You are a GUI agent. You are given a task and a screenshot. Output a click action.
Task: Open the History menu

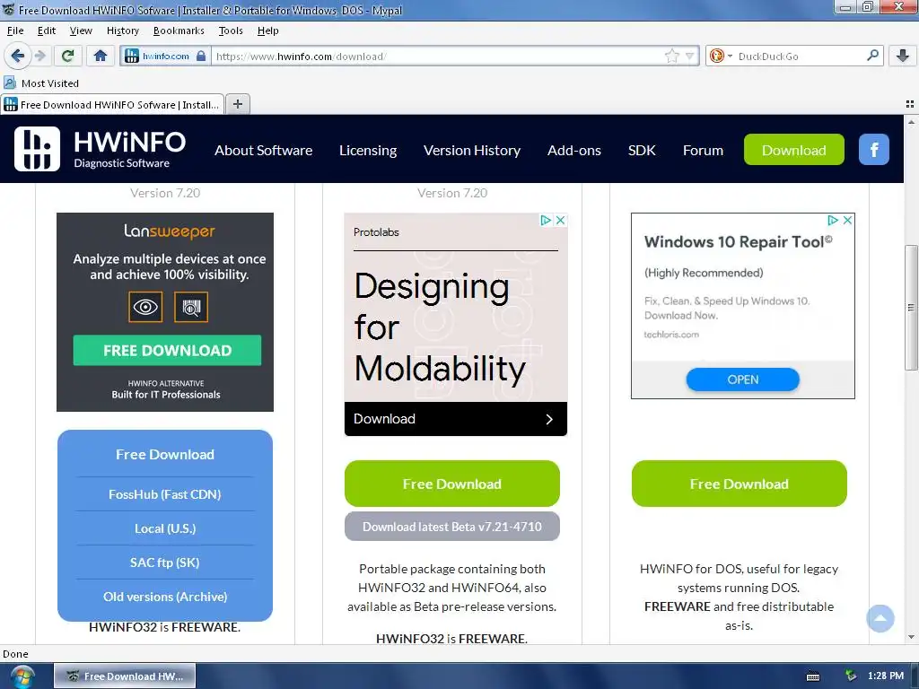[122, 31]
